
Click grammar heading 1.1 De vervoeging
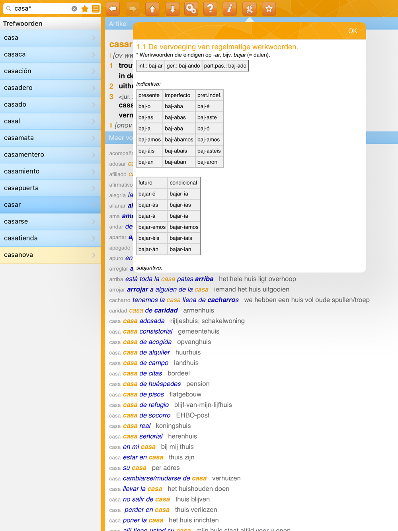pyautogui.click(x=217, y=47)
